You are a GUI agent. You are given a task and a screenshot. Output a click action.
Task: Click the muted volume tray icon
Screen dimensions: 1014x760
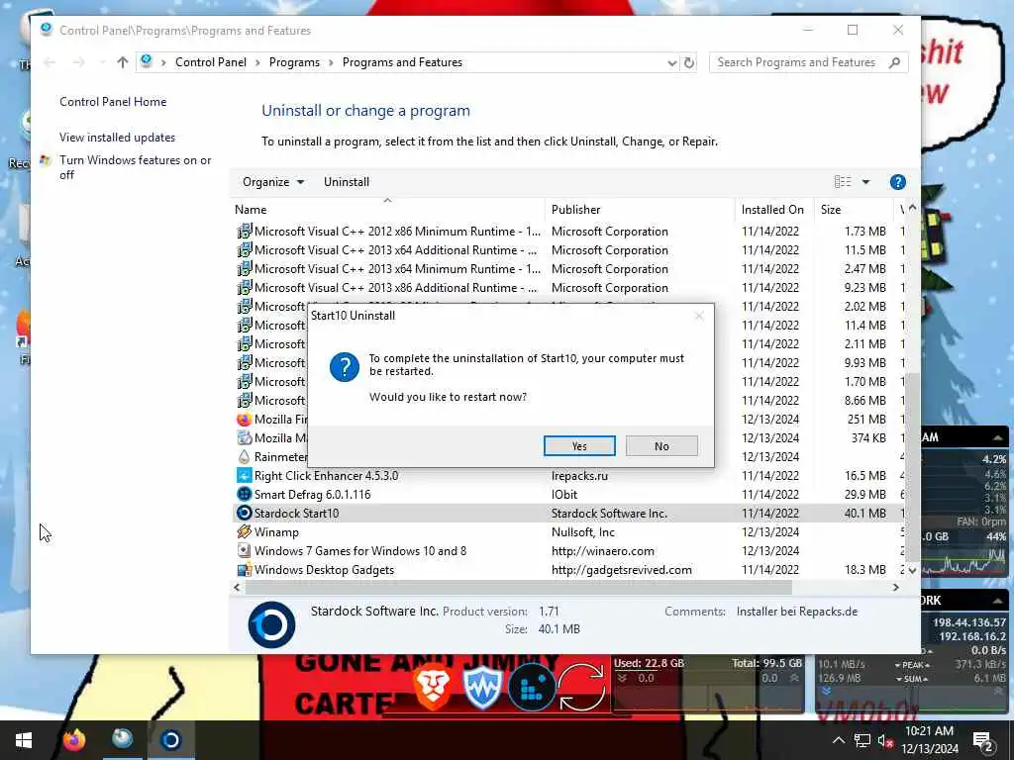coord(885,740)
